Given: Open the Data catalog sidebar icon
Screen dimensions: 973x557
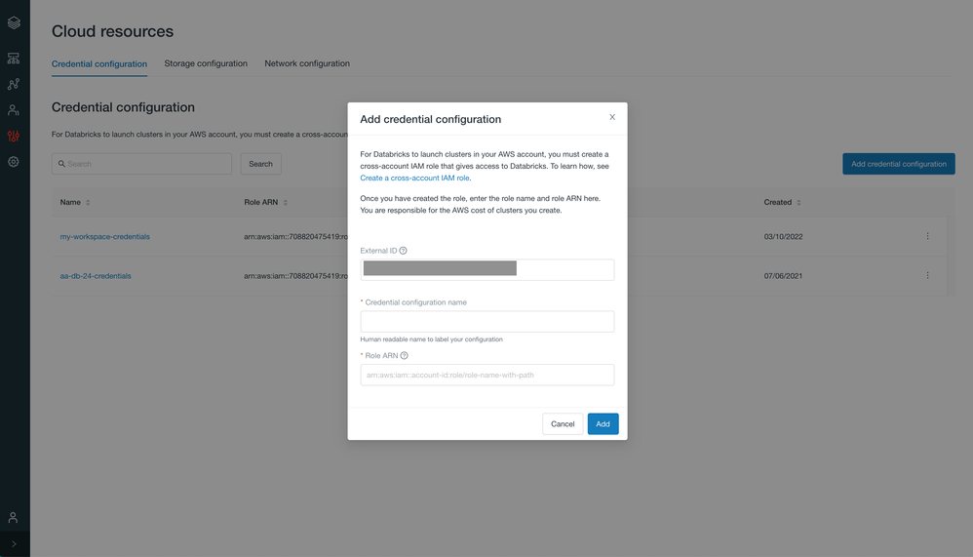Looking at the screenshot, I should pos(14,85).
